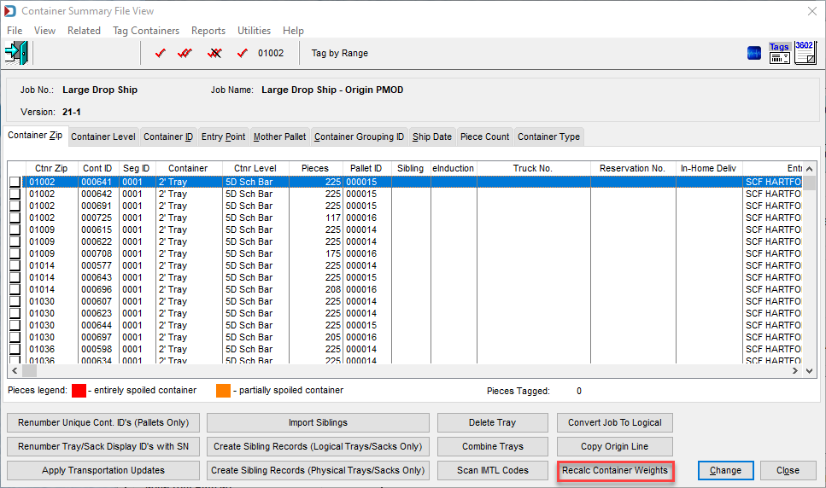
Task: Tick the checkbox for container 000708
Action: (15, 253)
